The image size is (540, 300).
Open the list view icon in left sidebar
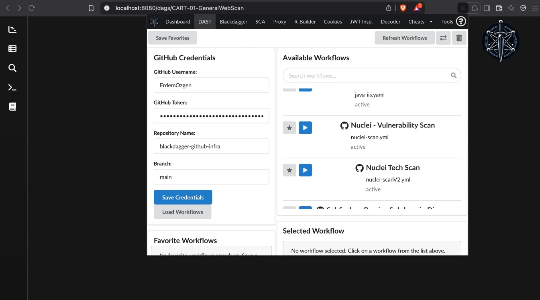12,49
